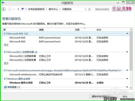Viewport: 135px width, 101px height.
Task: Minimize the 问题报告 window
Action: coord(118,3)
